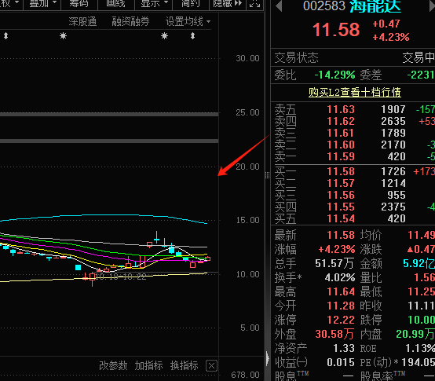This screenshot has height=381, width=435.
Task: Click the 买四 volume 2375
Action: (393, 207)
